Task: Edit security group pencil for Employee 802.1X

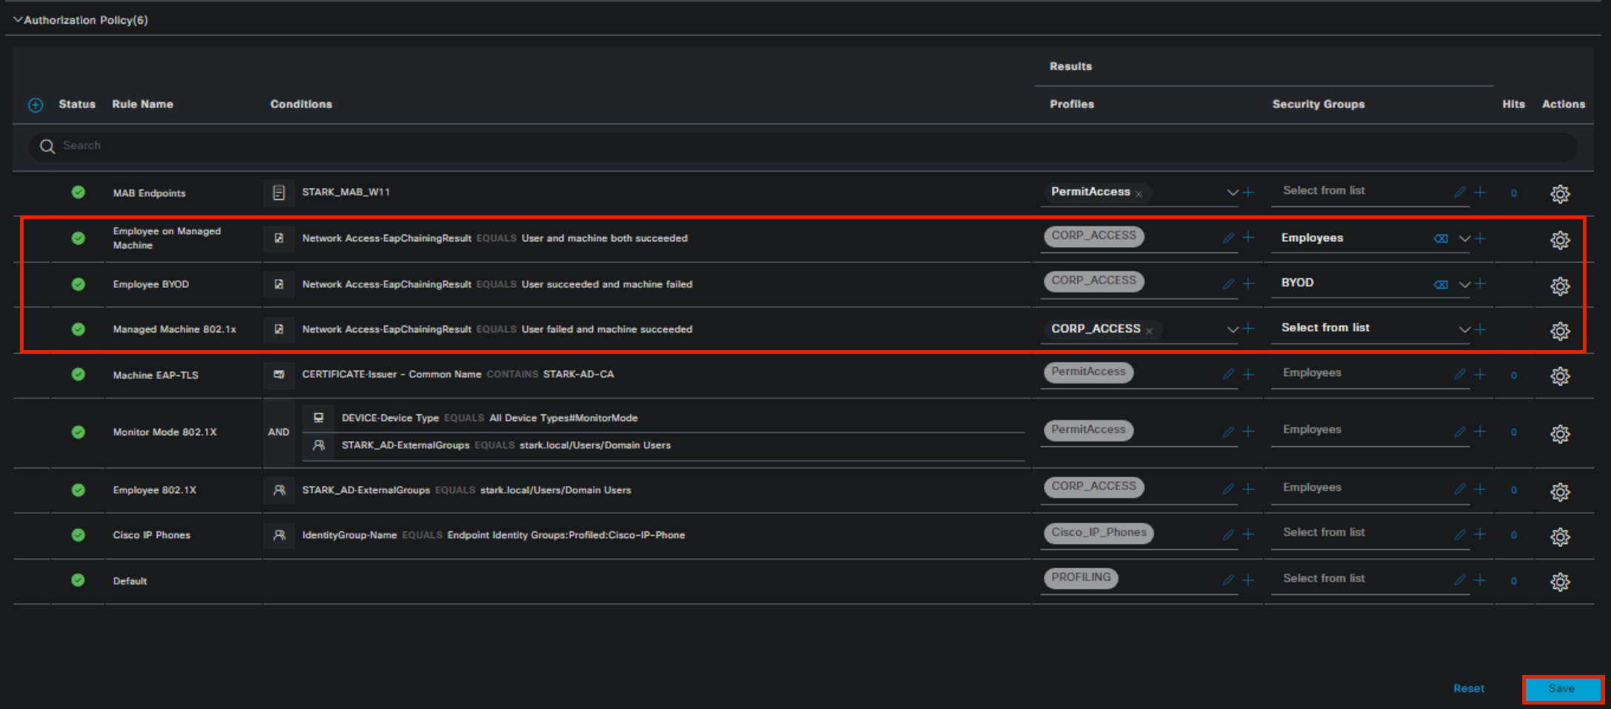Action: pos(1459,488)
